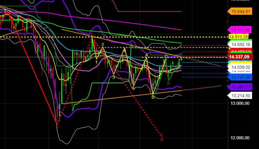The width and height of the screenshot is (259, 149).
Task: Click the 12.000,00 axis value
Action: [240, 138]
